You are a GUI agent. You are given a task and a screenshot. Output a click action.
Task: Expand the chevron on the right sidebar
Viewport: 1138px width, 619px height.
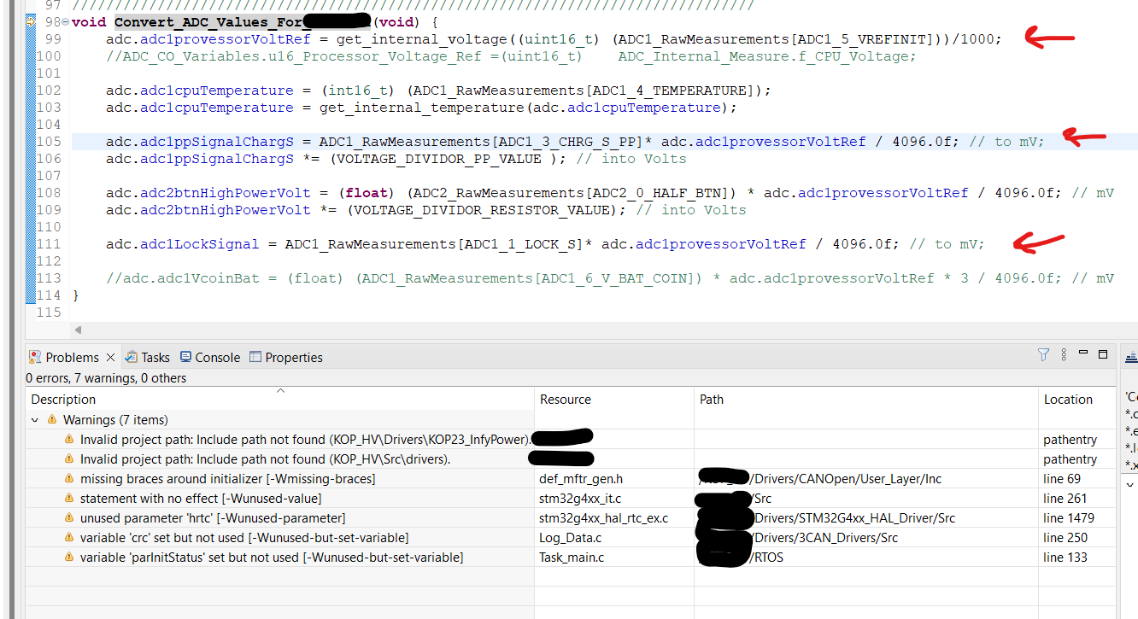1129,484
